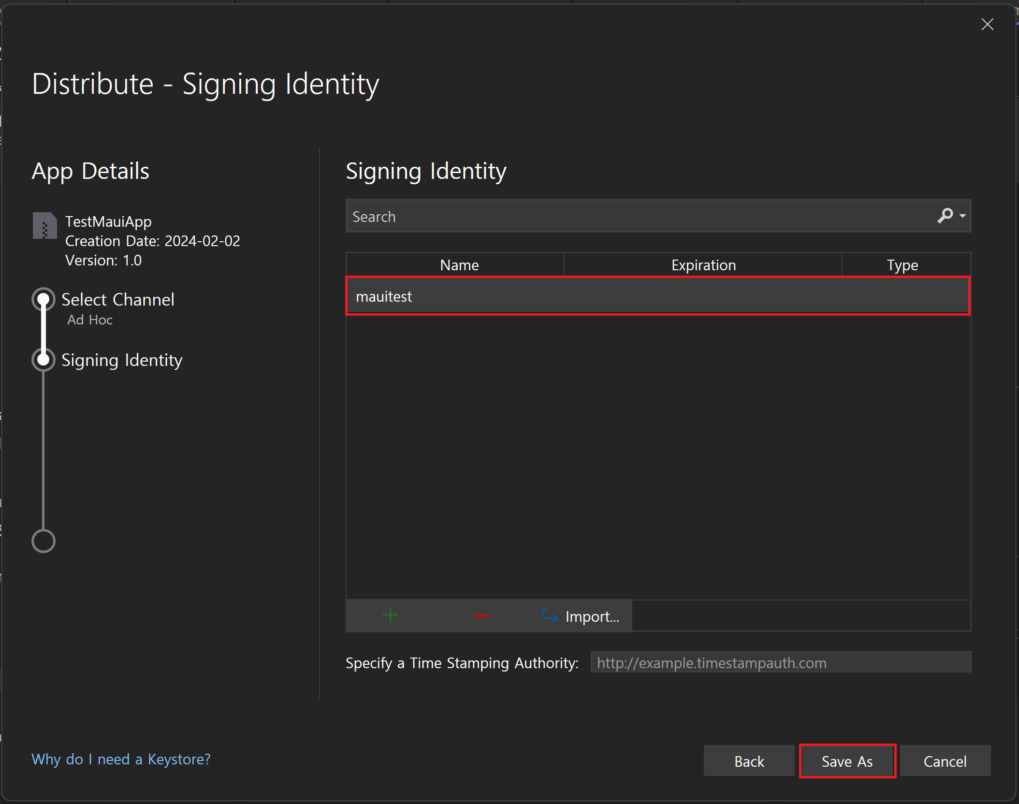This screenshot has height=804, width=1019.
Task: Click the magnifier search icon
Action: 945,216
